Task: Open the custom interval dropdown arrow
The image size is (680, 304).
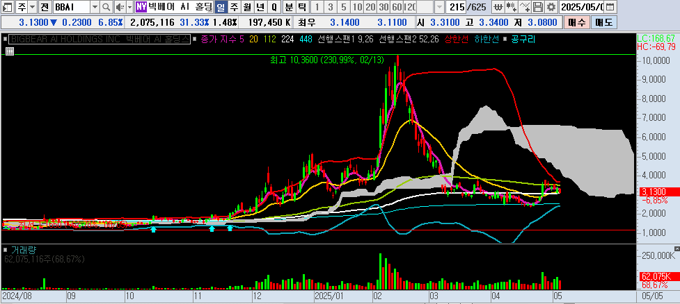Action: point(439,6)
